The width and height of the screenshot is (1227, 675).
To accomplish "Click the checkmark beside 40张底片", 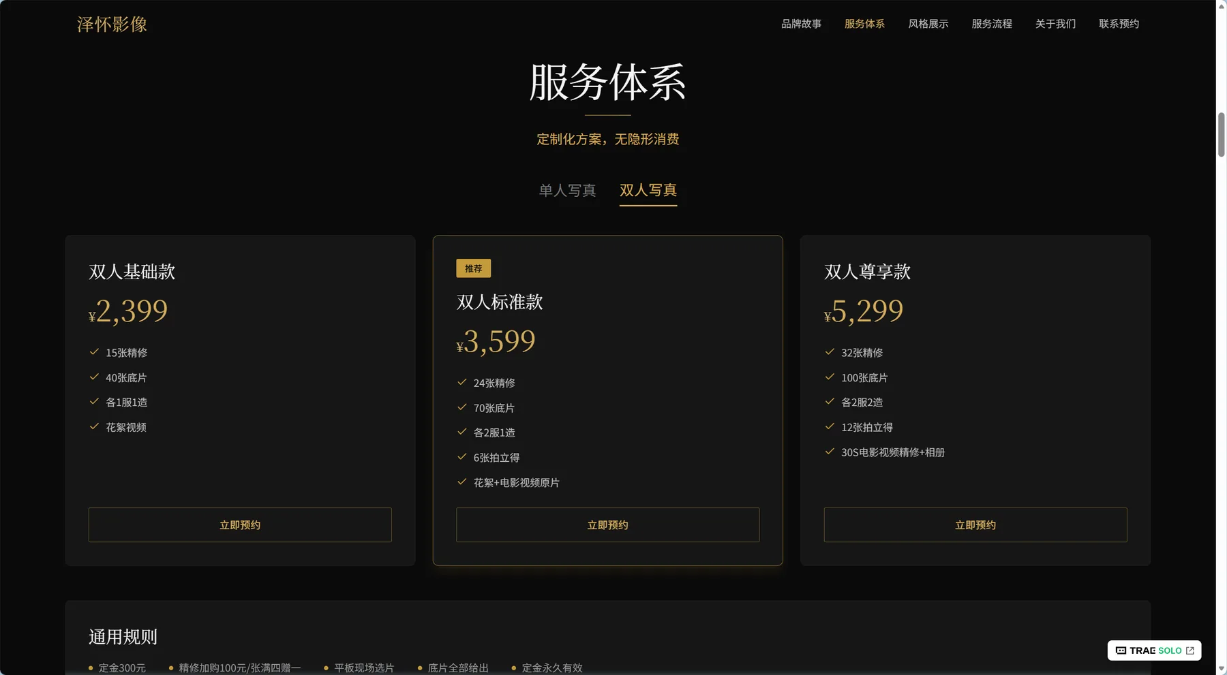I will point(94,377).
